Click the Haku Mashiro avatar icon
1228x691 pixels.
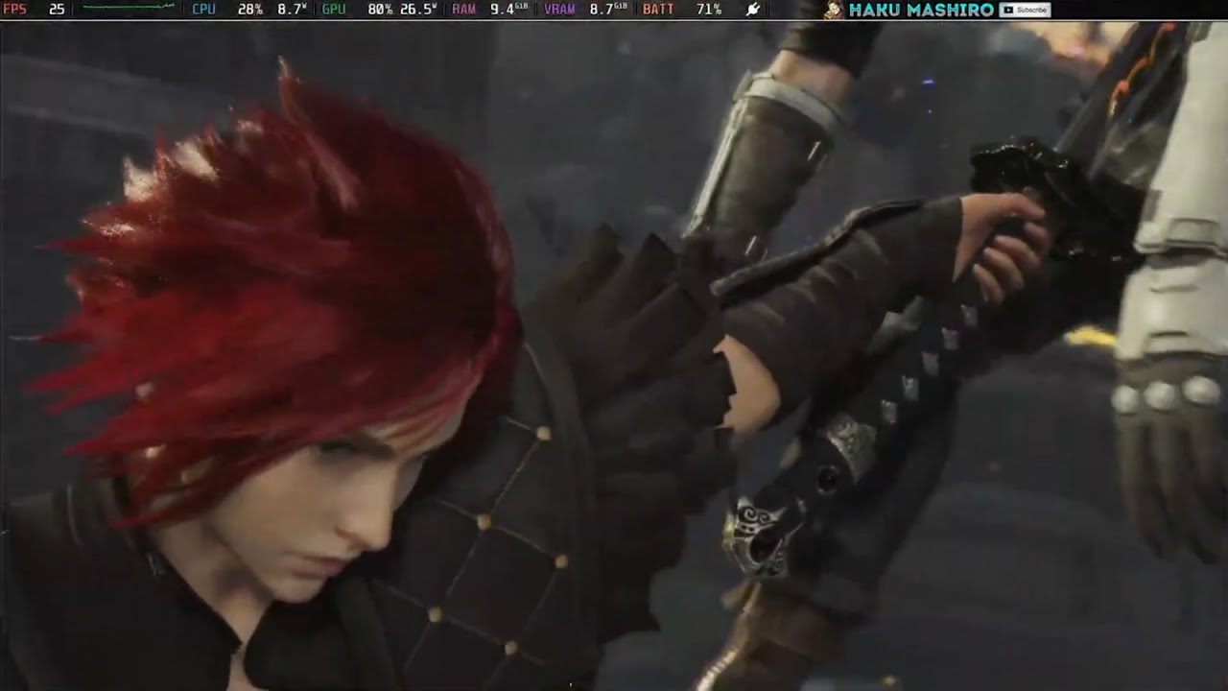click(x=834, y=10)
